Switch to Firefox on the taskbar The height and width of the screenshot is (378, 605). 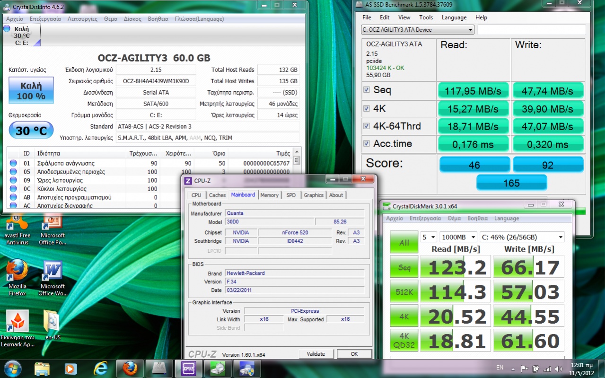click(130, 368)
